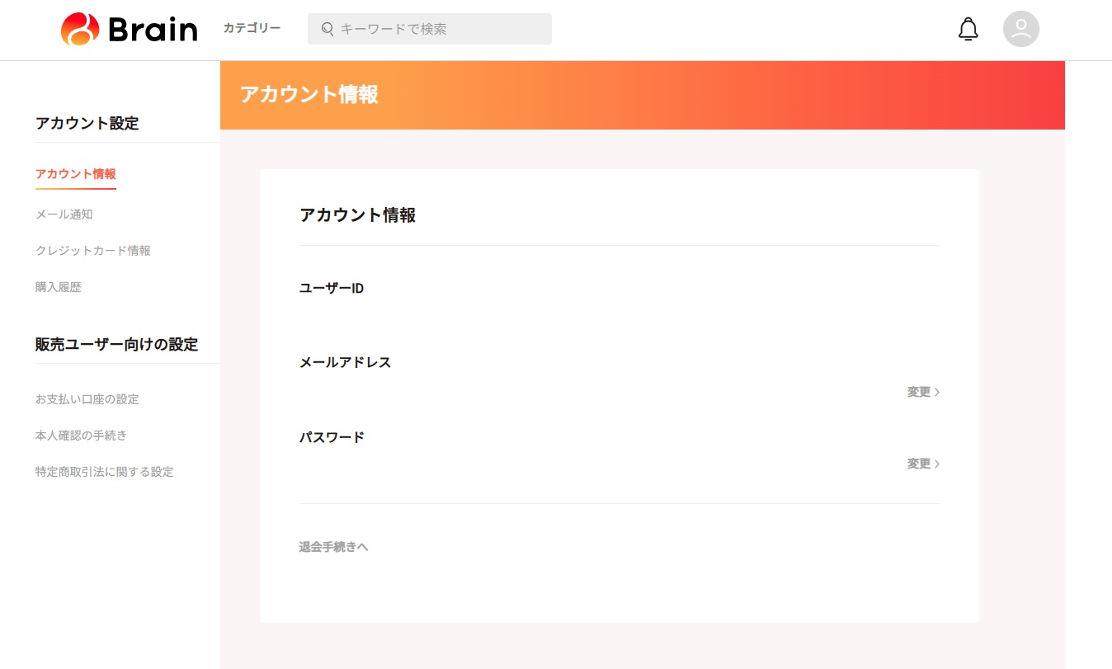Open the notifications bell
Image resolution: width=1112 pixels, height=669 pixels.
[968, 29]
